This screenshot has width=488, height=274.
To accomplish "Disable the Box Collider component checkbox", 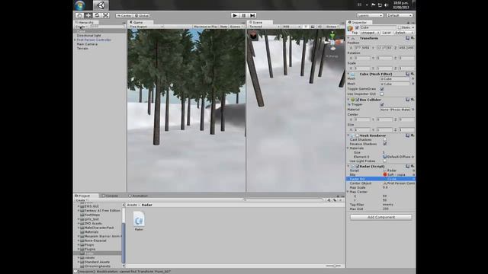I will (x=358, y=100).
